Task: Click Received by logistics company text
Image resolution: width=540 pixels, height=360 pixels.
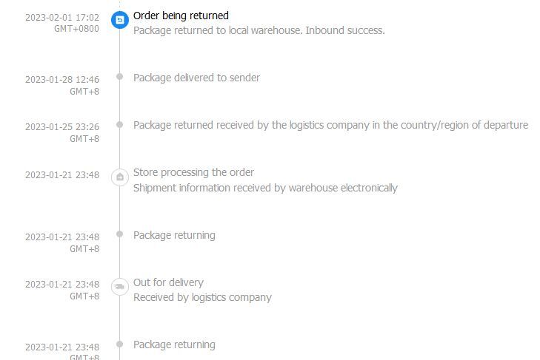Action: pyautogui.click(x=202, y=297)
